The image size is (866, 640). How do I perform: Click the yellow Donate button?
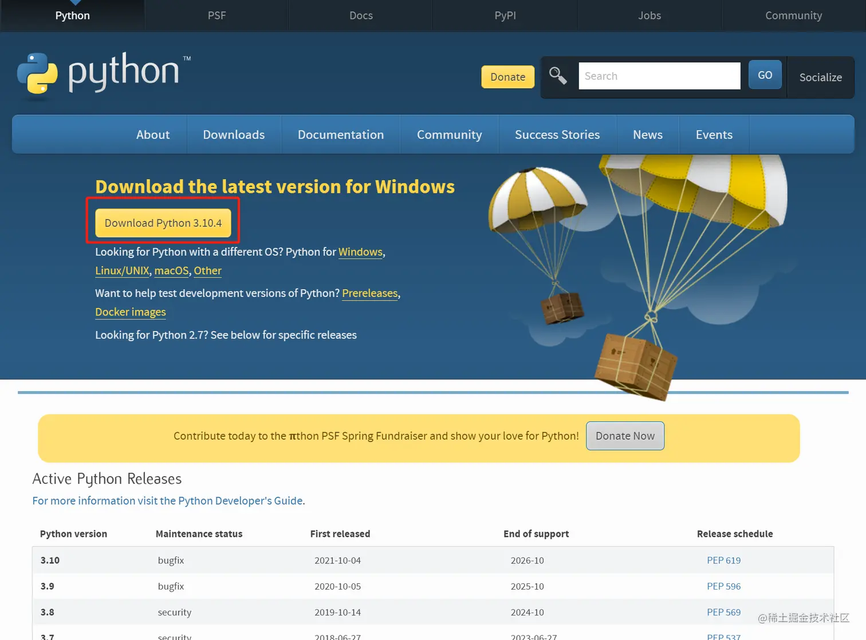click(507, 77)
